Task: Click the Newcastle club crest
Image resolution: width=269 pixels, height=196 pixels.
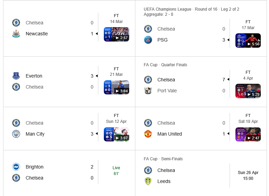Action: pos(16,34)
